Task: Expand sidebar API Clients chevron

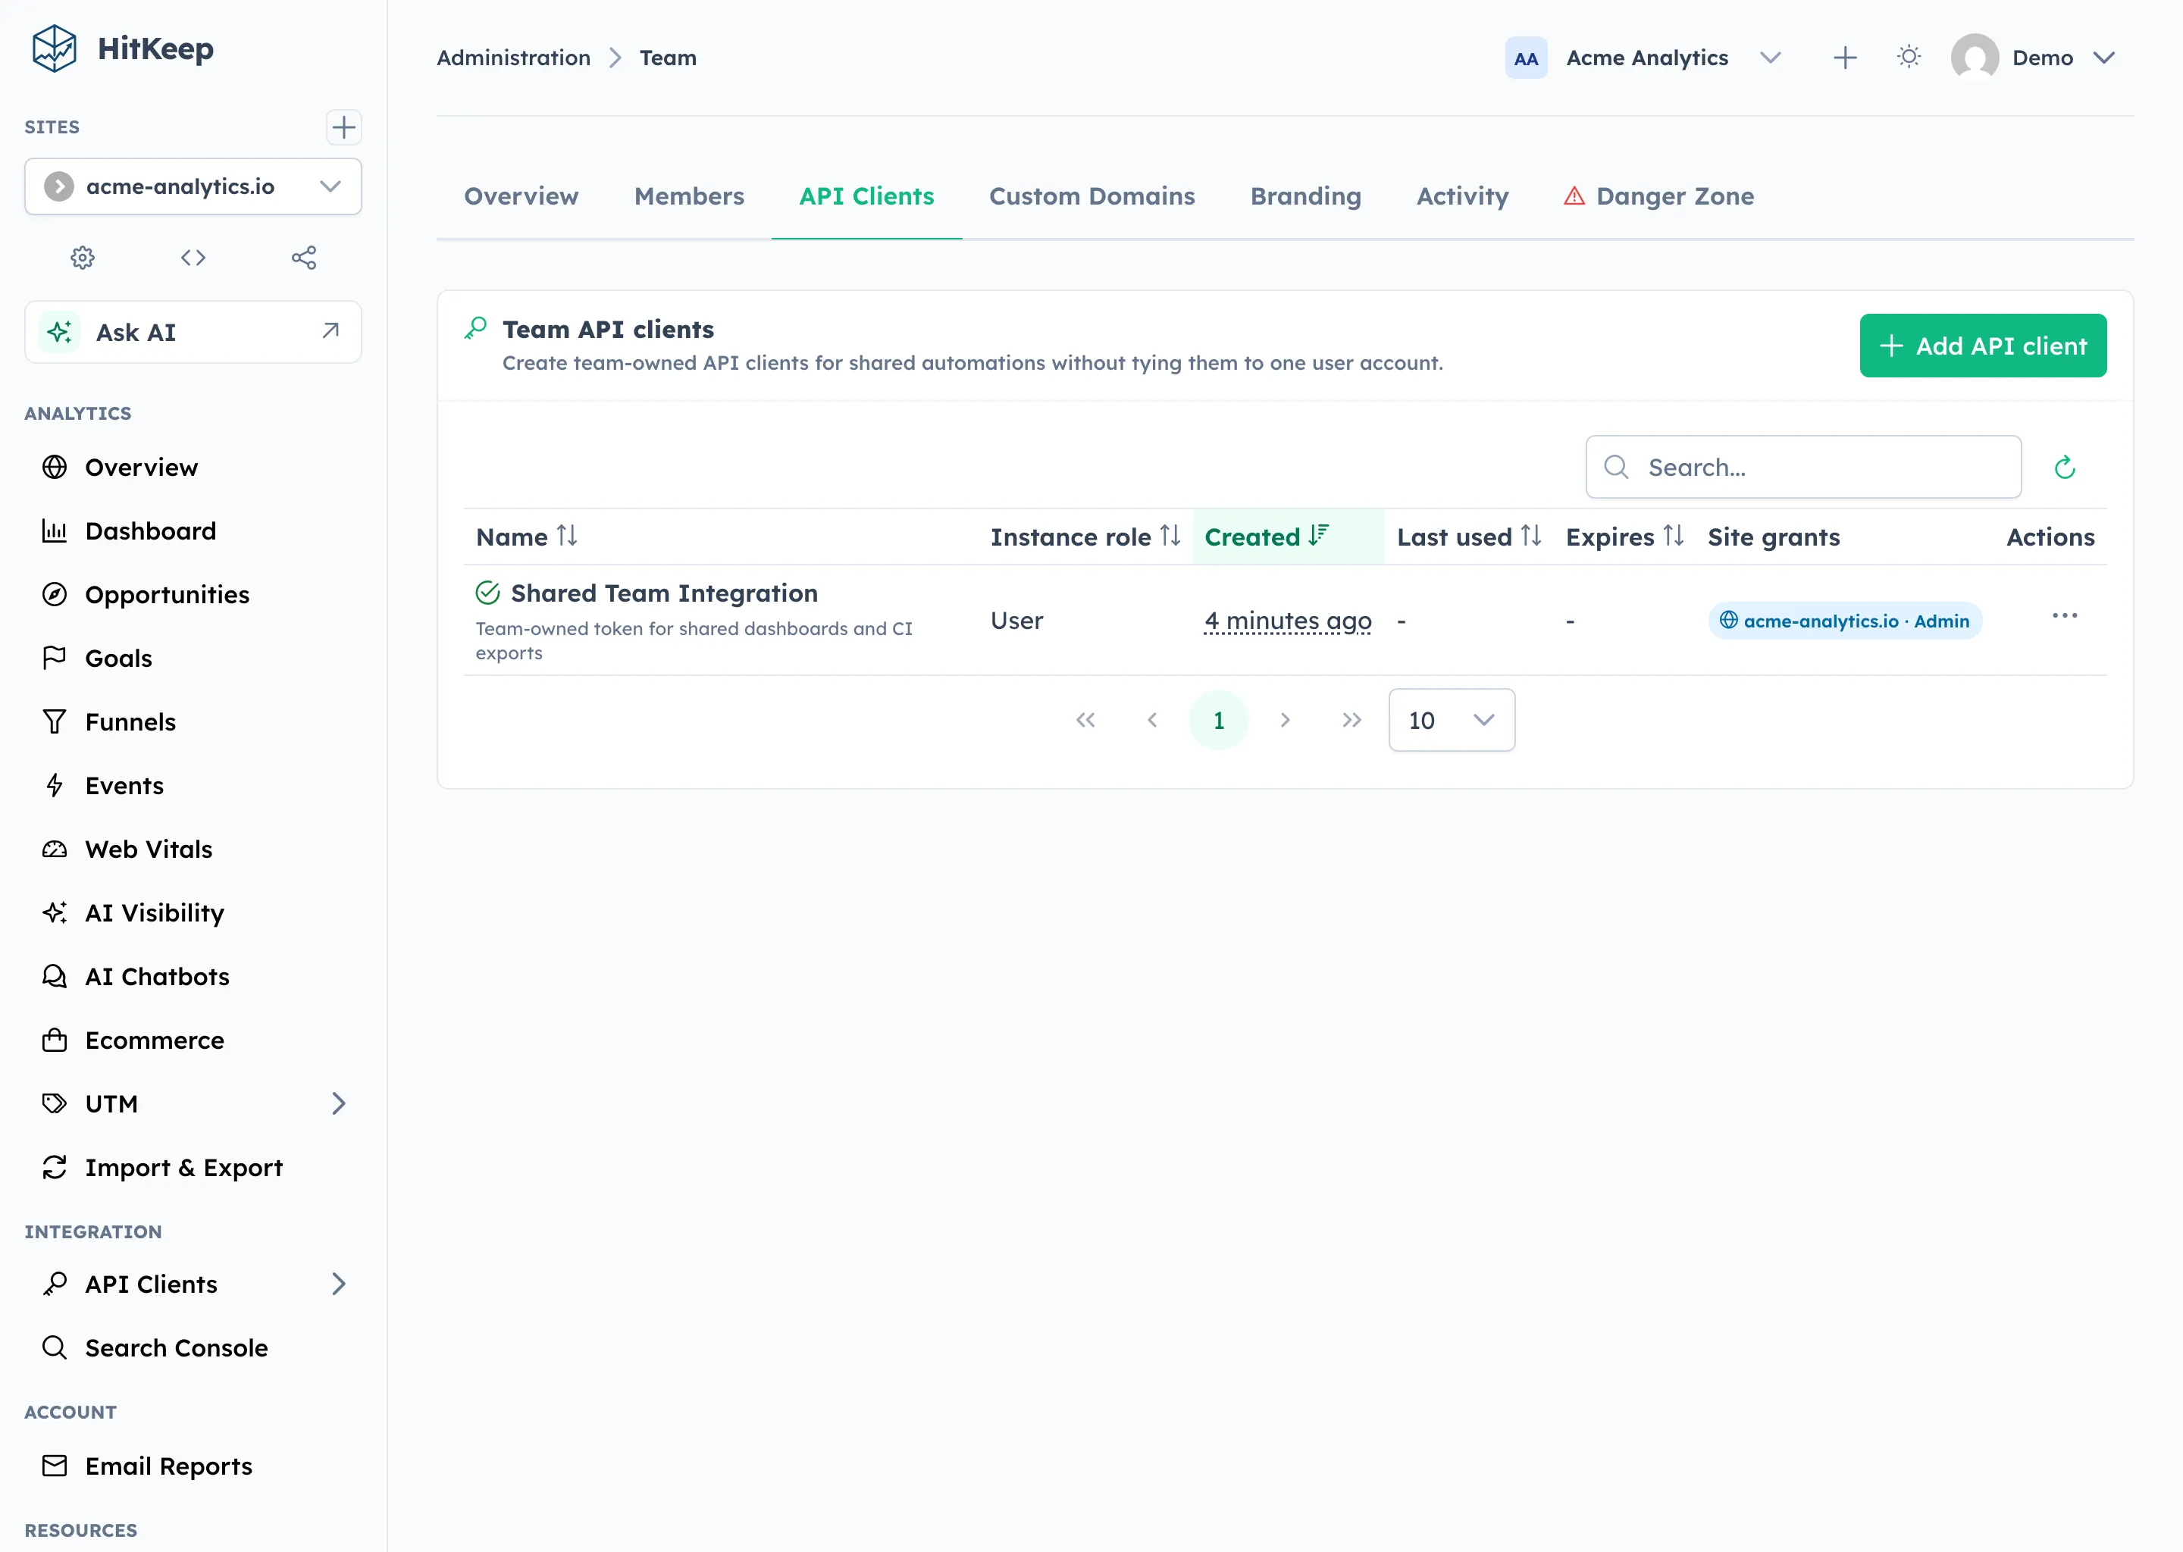Action: 338,1284
